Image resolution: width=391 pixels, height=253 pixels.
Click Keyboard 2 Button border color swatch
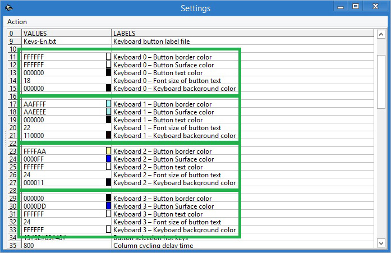108,150
